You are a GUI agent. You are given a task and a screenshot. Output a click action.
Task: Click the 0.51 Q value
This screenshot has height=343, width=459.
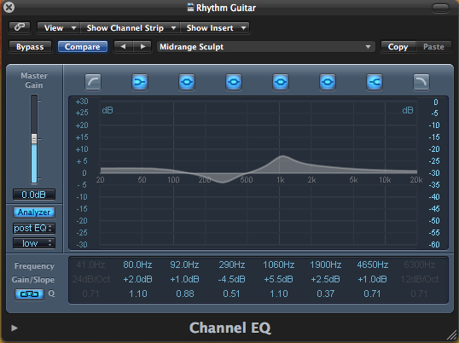tap(231, 294)
